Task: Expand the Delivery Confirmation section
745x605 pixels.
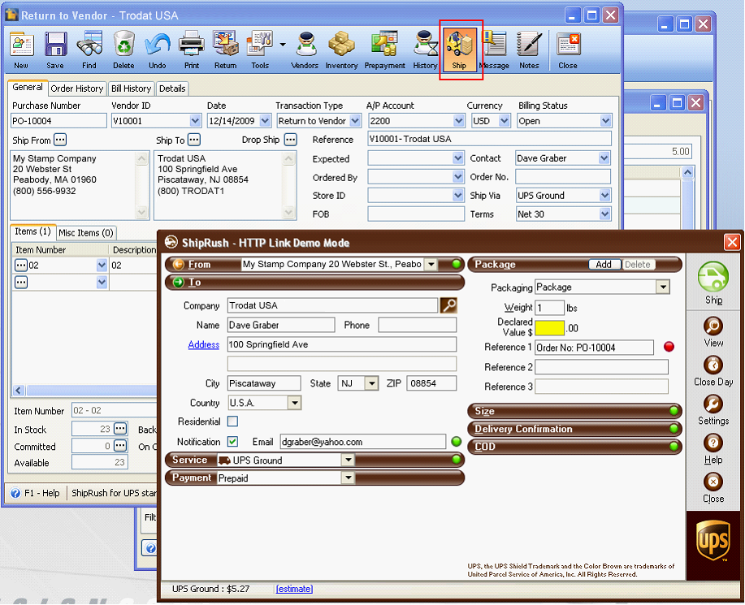Action: 574,429
